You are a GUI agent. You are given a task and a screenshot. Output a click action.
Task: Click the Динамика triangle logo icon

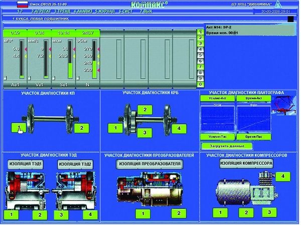tap(292, 5)
